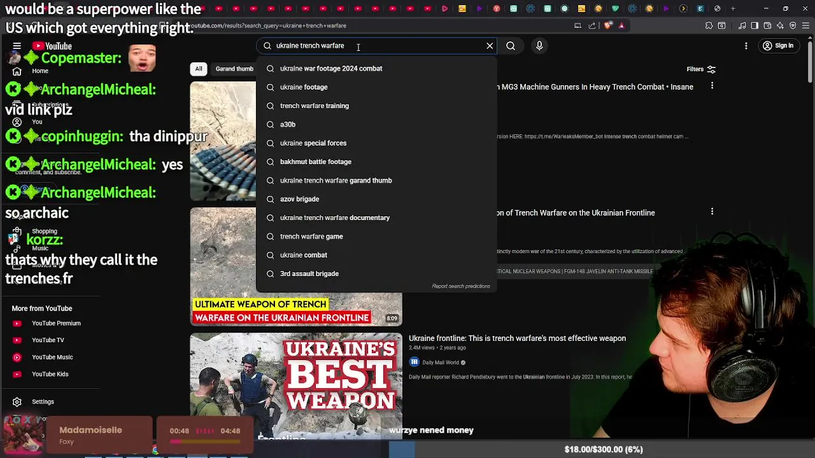815x458 pixels.
Task: Open YouTube settings three-dot menu
Action: 746,46
